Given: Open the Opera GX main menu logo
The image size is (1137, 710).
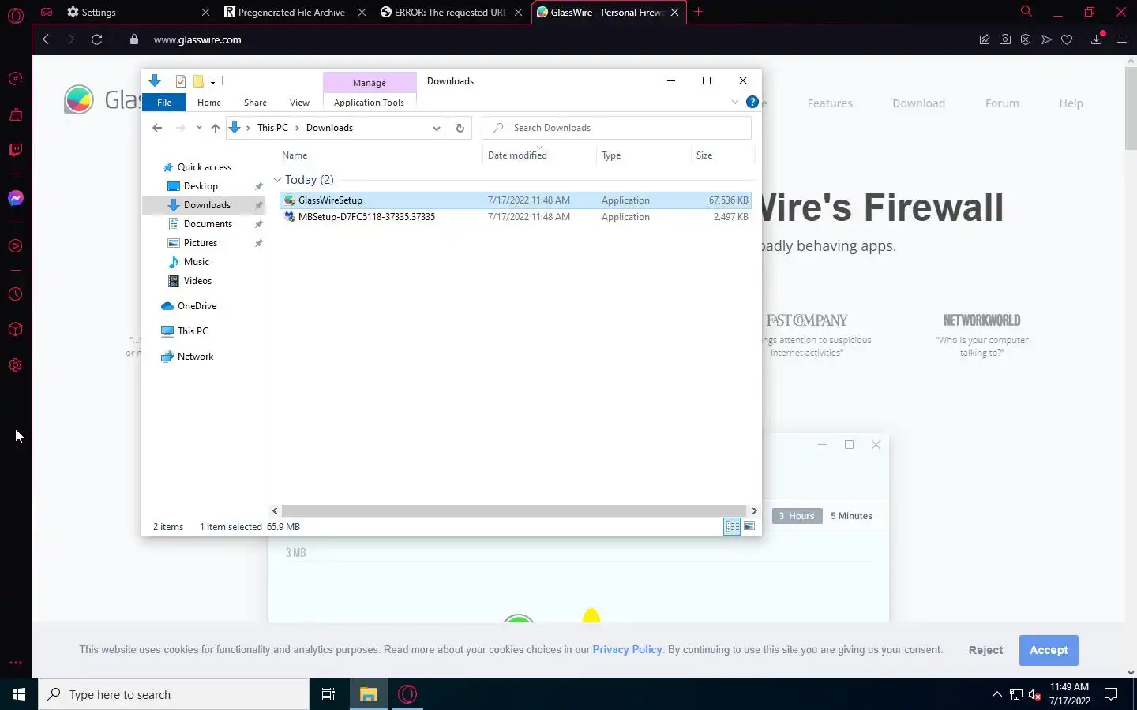Looking at the screenshot, I should pos(16,14).
